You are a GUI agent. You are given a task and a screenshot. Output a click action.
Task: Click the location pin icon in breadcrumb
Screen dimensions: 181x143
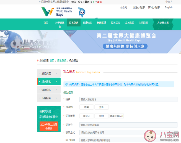[38, 60]
